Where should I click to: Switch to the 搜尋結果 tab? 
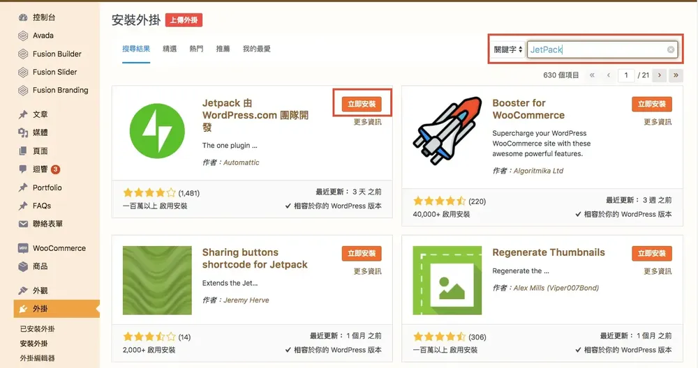coord(136,49)
